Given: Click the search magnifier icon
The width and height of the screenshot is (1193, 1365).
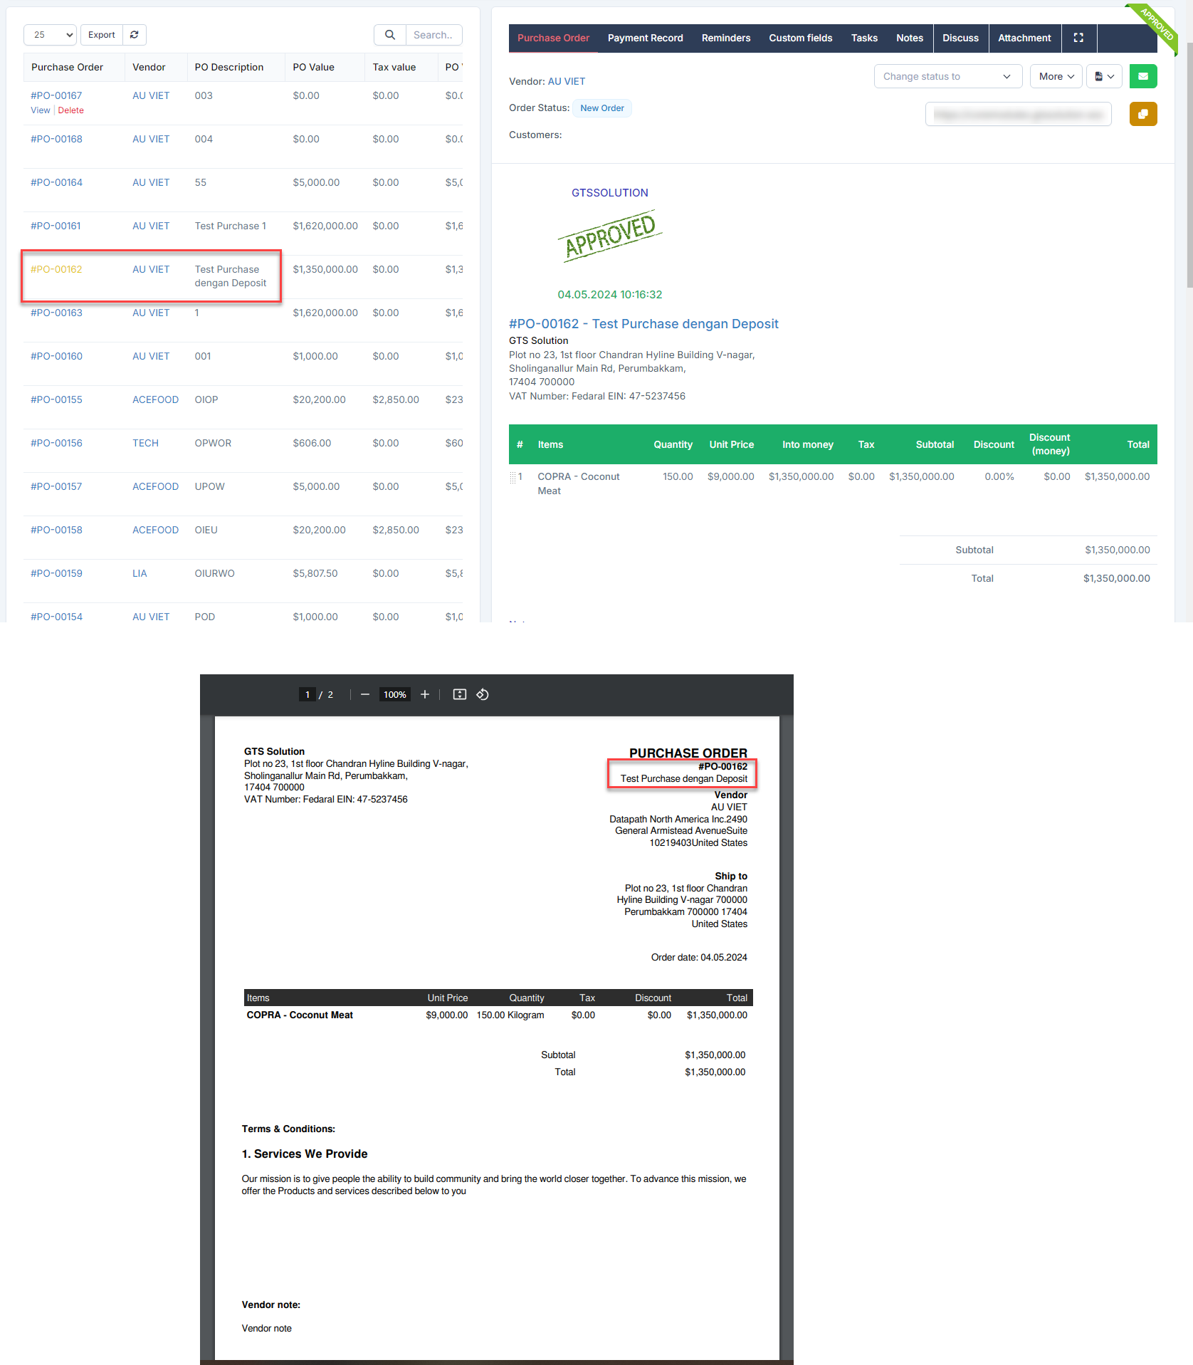Looking at the screenshot, I should (x=390, y=35).
